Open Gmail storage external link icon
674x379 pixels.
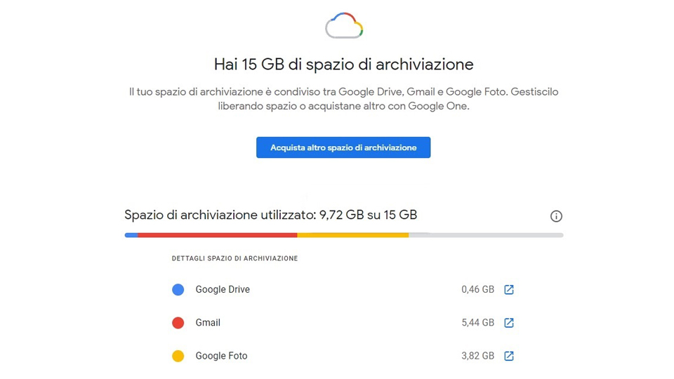509,323
